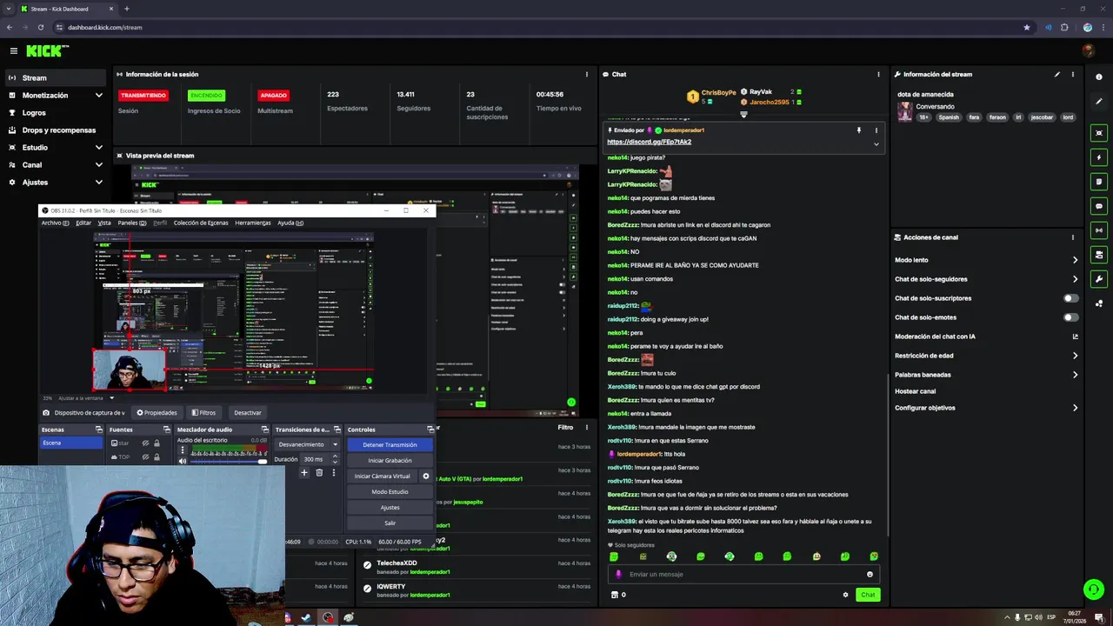Screen dimensions: 1113x626
Task: Toggle the lock on the TOP source
Action: click(157, 456)
